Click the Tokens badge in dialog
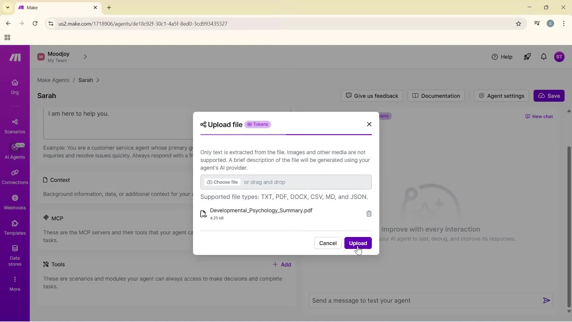The height and width of the screenshot is (322, 572). (x=258, y=124)
